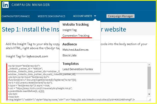Click the 'Audience' section heading
Screen dimensions: 157x104
click(70, 44)
